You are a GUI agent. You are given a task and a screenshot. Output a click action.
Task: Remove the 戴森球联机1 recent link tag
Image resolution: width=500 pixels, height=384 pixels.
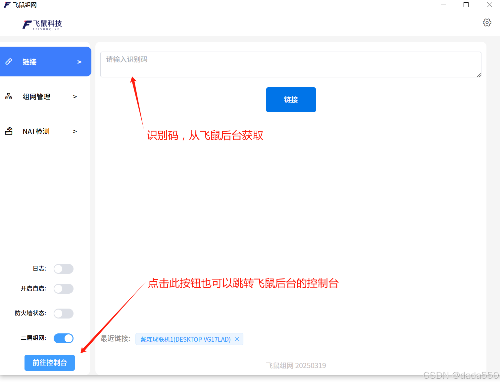pos(237,339)
